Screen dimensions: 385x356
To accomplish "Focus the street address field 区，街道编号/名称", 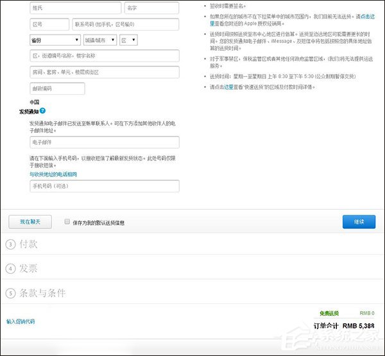I will click(x=105, y=56).
